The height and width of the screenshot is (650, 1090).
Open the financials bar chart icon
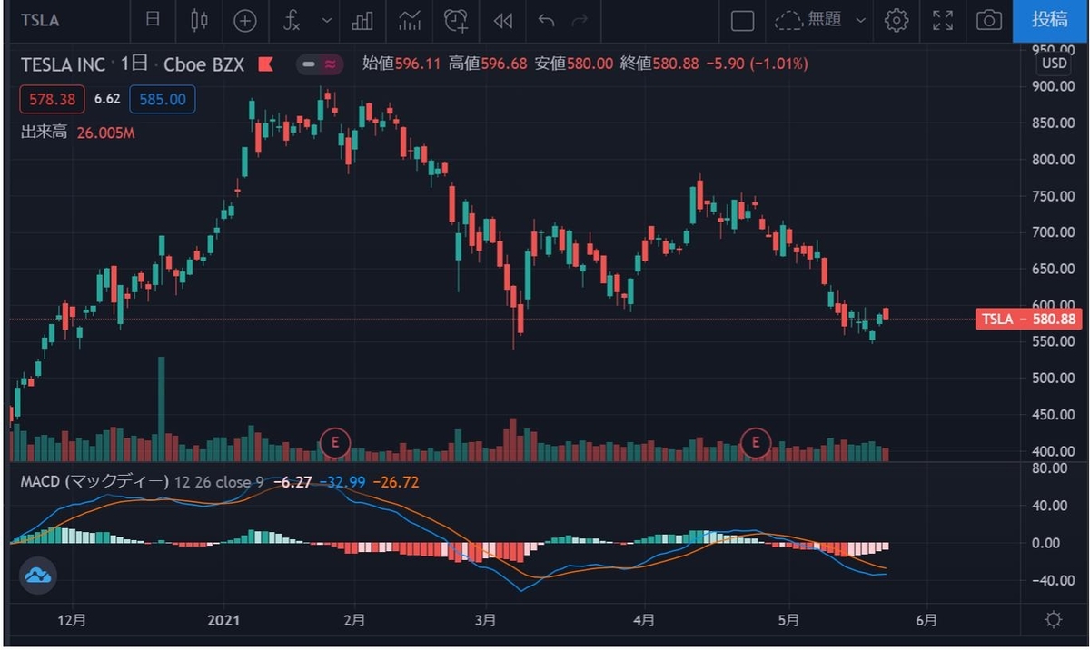363,20
